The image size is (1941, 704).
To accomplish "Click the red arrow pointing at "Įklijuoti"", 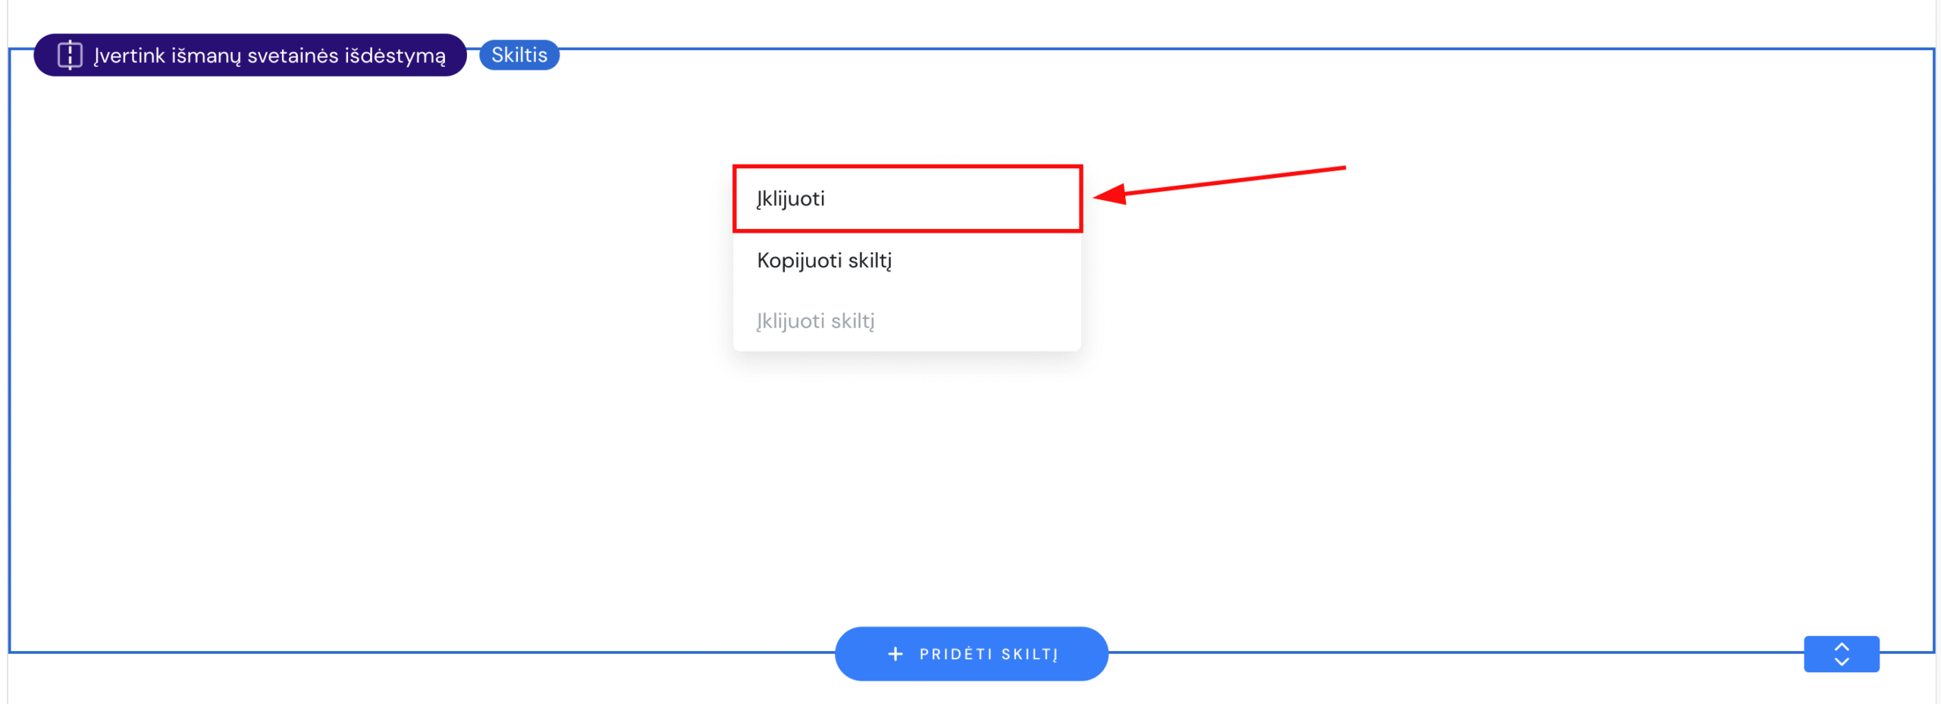I will click(x=1236, y=180).
